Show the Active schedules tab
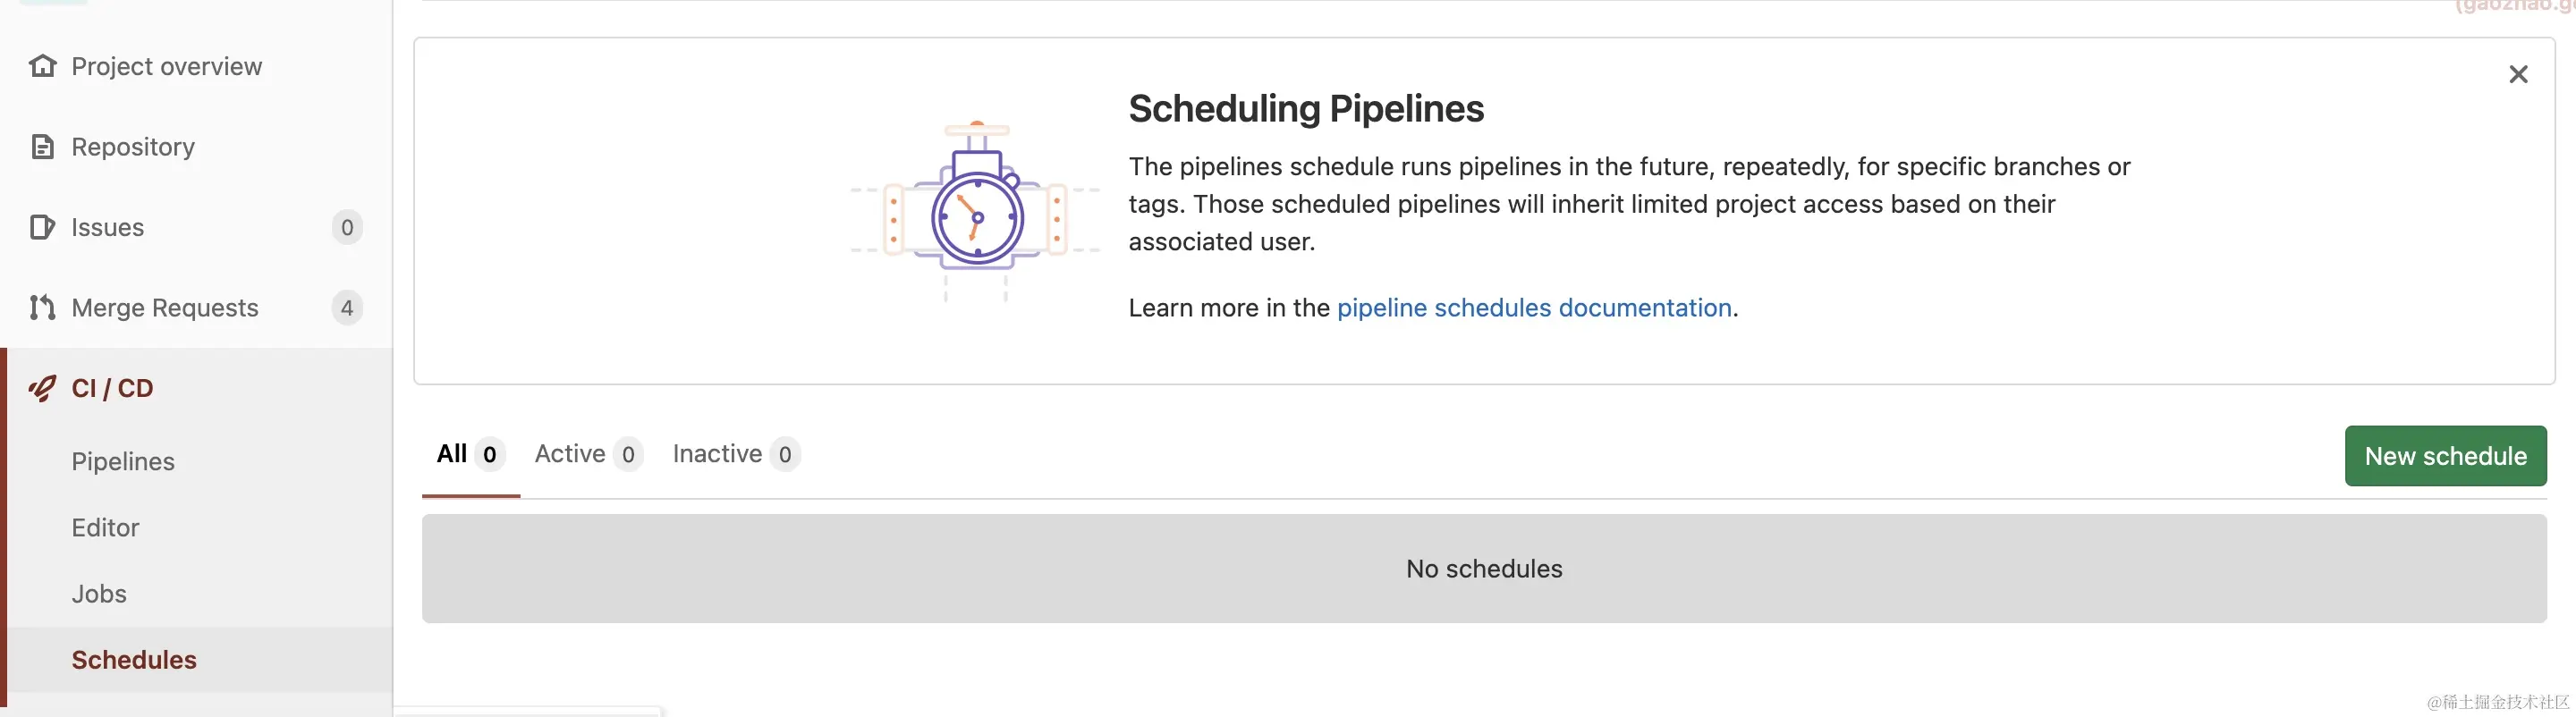The image size is (2576, 717). (x=570, y=454)
